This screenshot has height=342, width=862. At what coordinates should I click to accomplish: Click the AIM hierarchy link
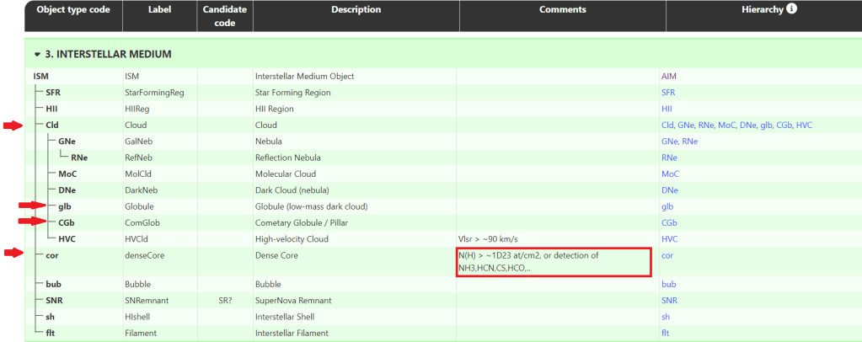click(x=668, y=77)
